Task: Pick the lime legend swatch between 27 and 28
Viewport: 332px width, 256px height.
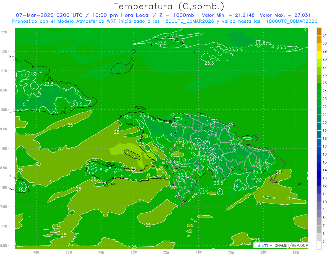Action: (319, 63)
